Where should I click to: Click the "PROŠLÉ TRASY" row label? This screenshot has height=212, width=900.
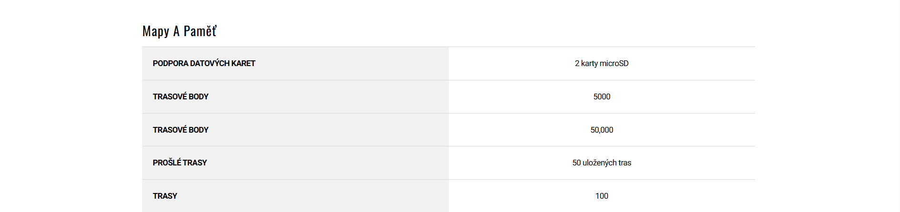(179, 163)
